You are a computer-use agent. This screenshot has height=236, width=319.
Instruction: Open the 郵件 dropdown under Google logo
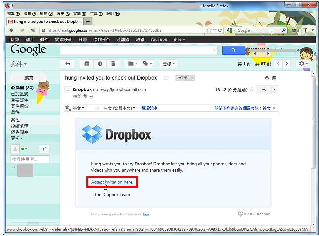[x=19, y=64]
